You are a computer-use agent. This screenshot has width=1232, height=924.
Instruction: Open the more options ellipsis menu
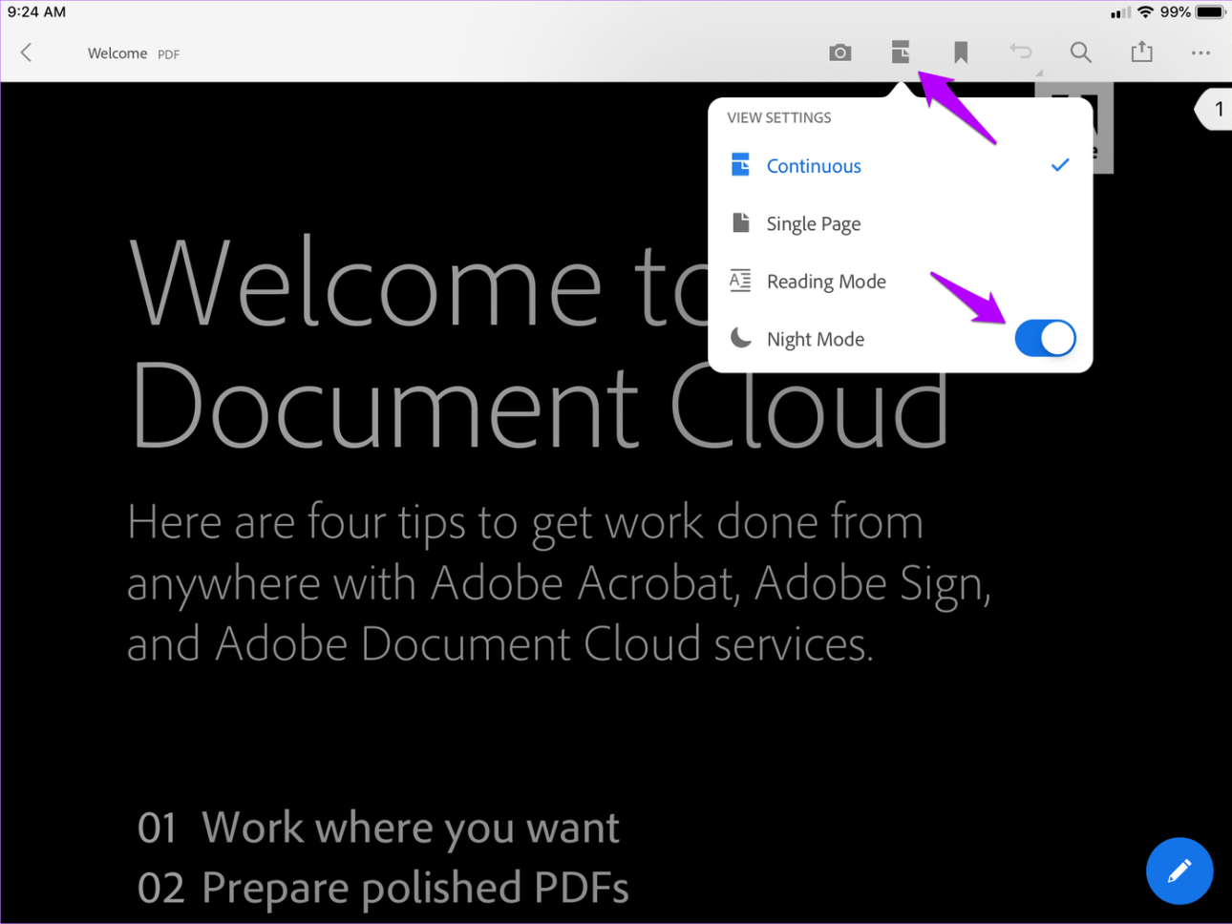click(x=1200, y=52)
